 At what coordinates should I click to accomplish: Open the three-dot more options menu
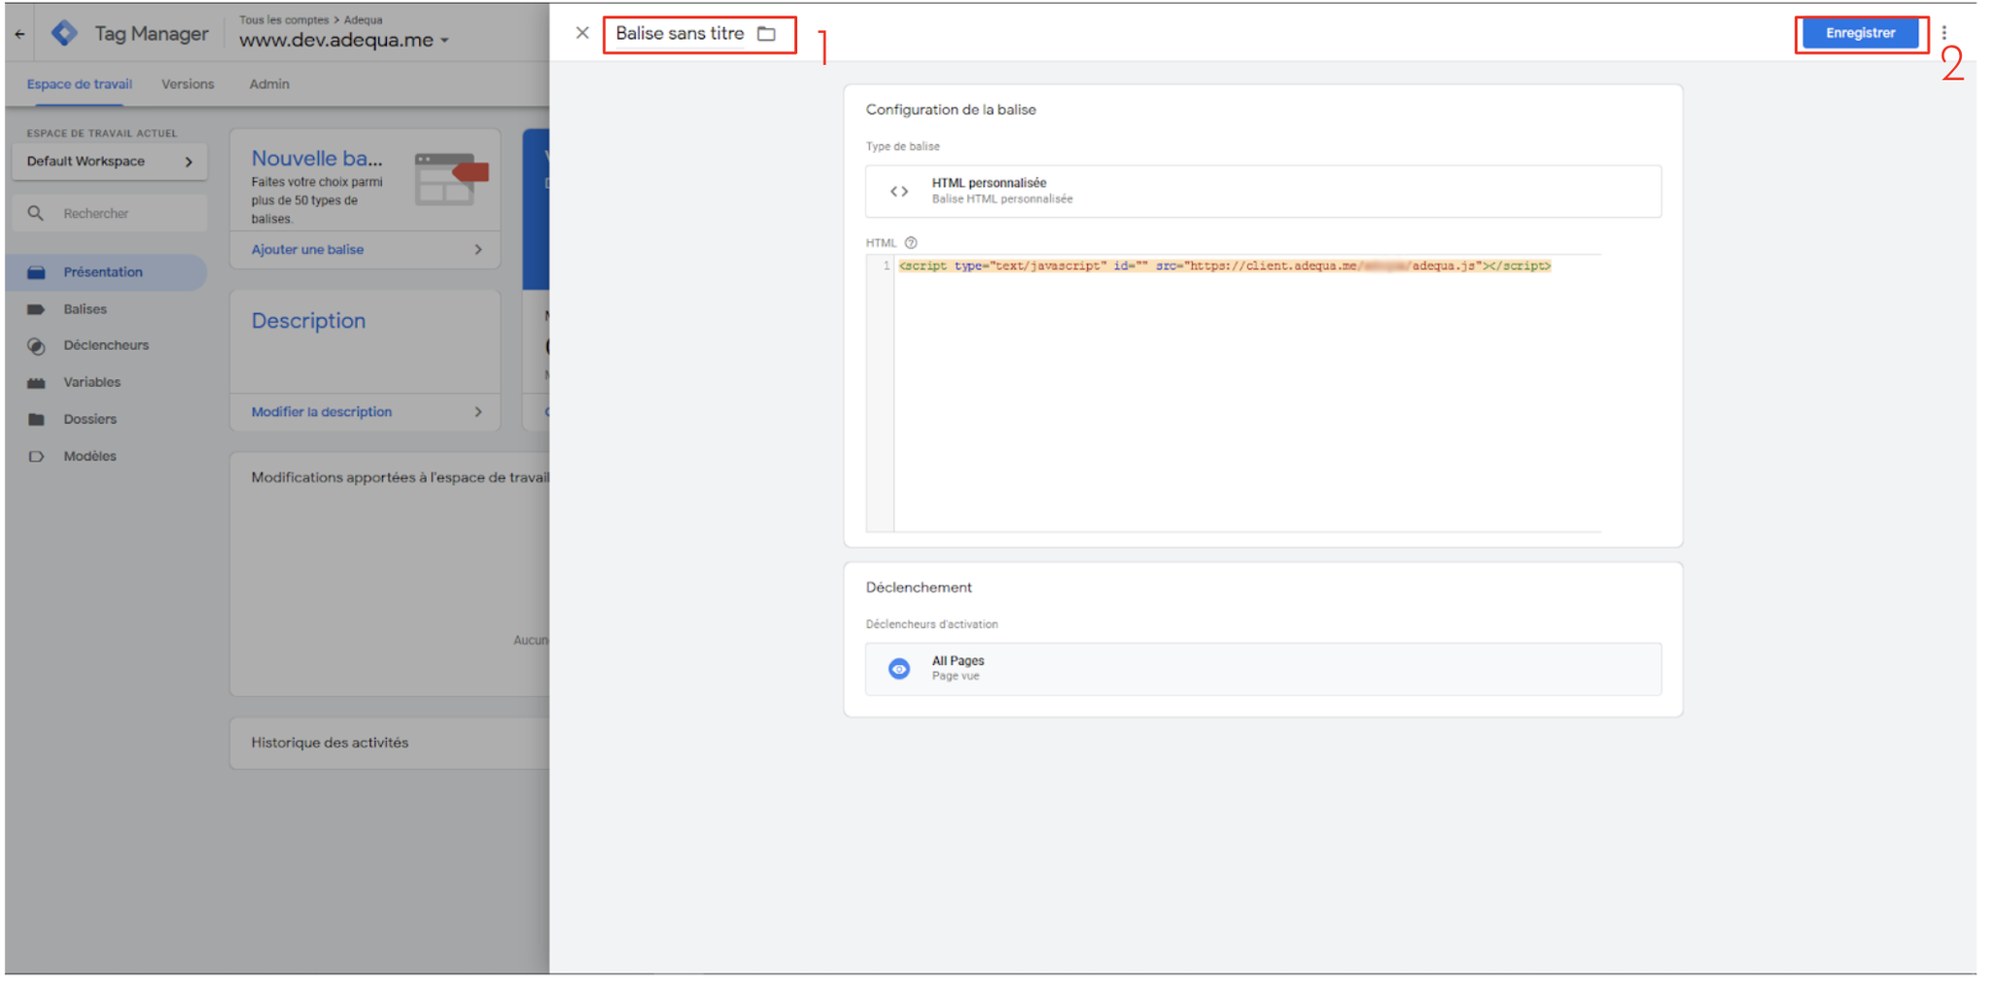point(1944,33)
